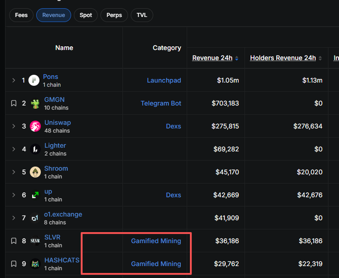The image size is (339, 278).
Task: Click the Shroom mushroom logo
Action: pos(35,172)
